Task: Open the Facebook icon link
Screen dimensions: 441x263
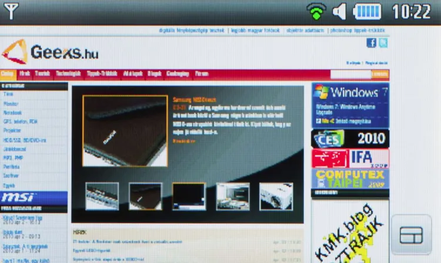Action: point(371,43)
